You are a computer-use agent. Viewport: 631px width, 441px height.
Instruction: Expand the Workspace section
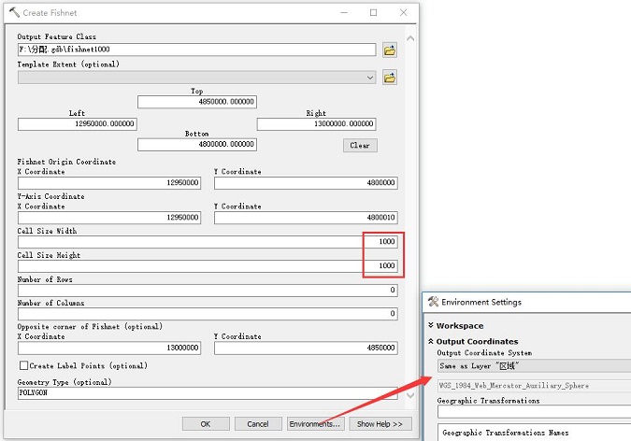coord(431,325)
